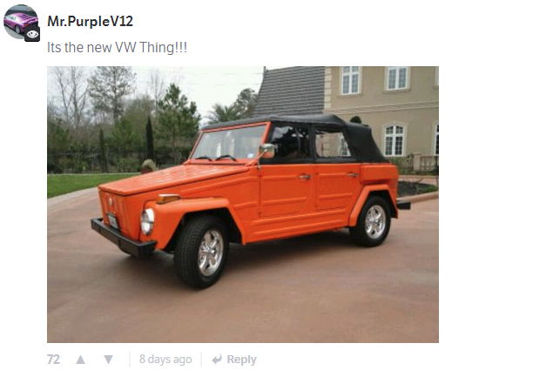Click the chrome side mirror in photo
553x377 pixels.
pyautogui.click(x=267, y=151)
